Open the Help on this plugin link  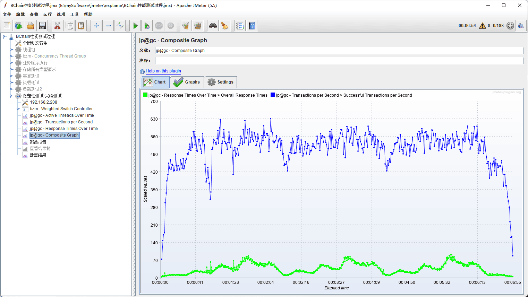pyautogui.click(x=163, y=71)
